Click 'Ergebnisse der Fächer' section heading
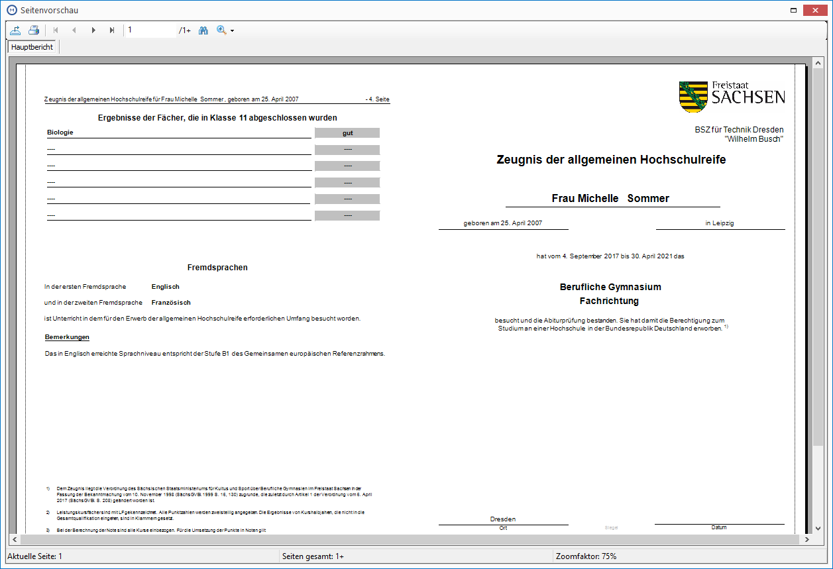 [x=217, y=118]
